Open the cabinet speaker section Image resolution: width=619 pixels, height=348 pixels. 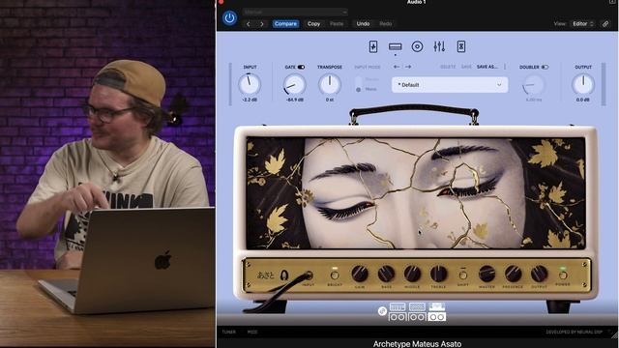(417, 46)
